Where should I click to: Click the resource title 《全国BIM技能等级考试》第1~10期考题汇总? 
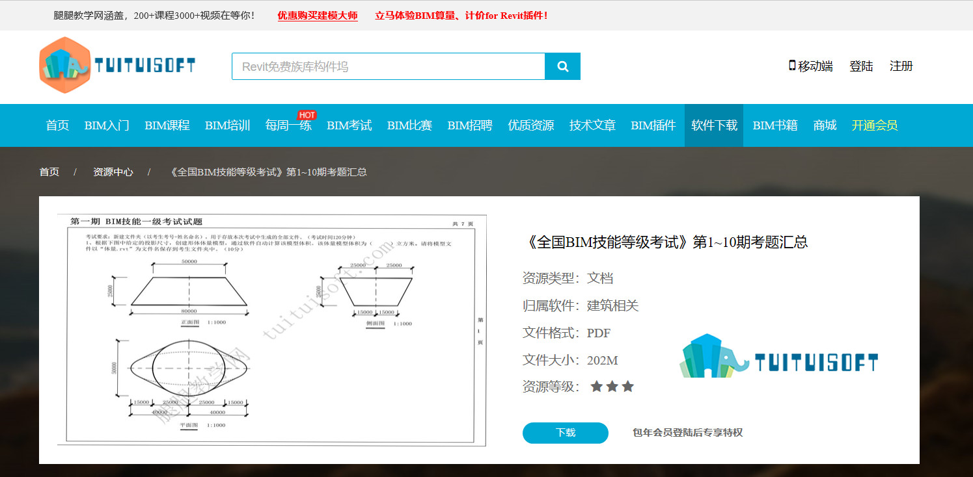665,242
